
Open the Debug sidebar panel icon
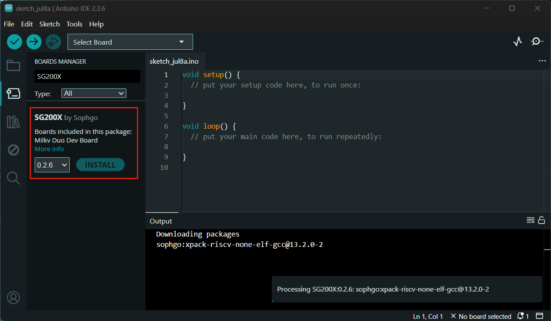point(13,150)
